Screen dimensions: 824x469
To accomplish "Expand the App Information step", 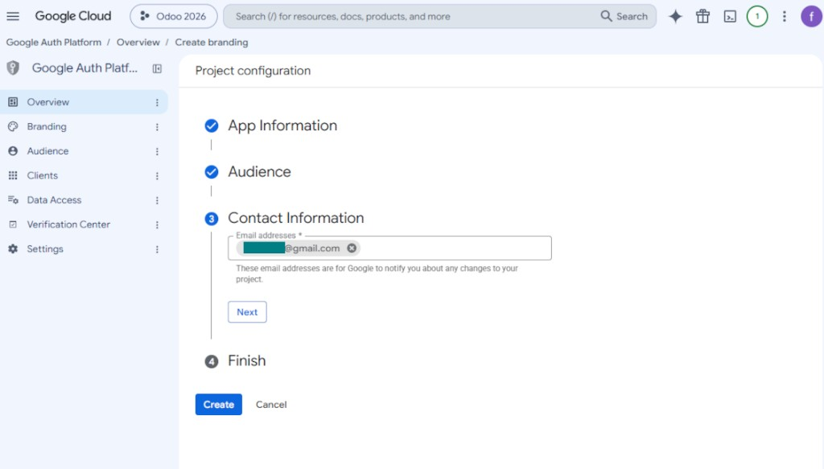I will pos(282,125).
